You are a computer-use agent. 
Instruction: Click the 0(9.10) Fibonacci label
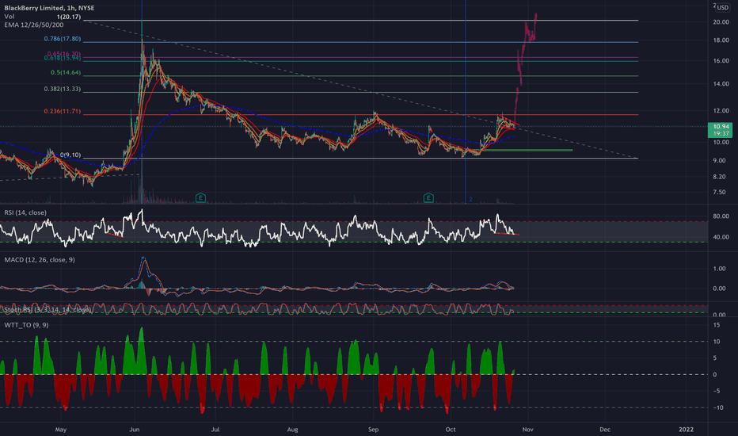[x=70, y=155]
